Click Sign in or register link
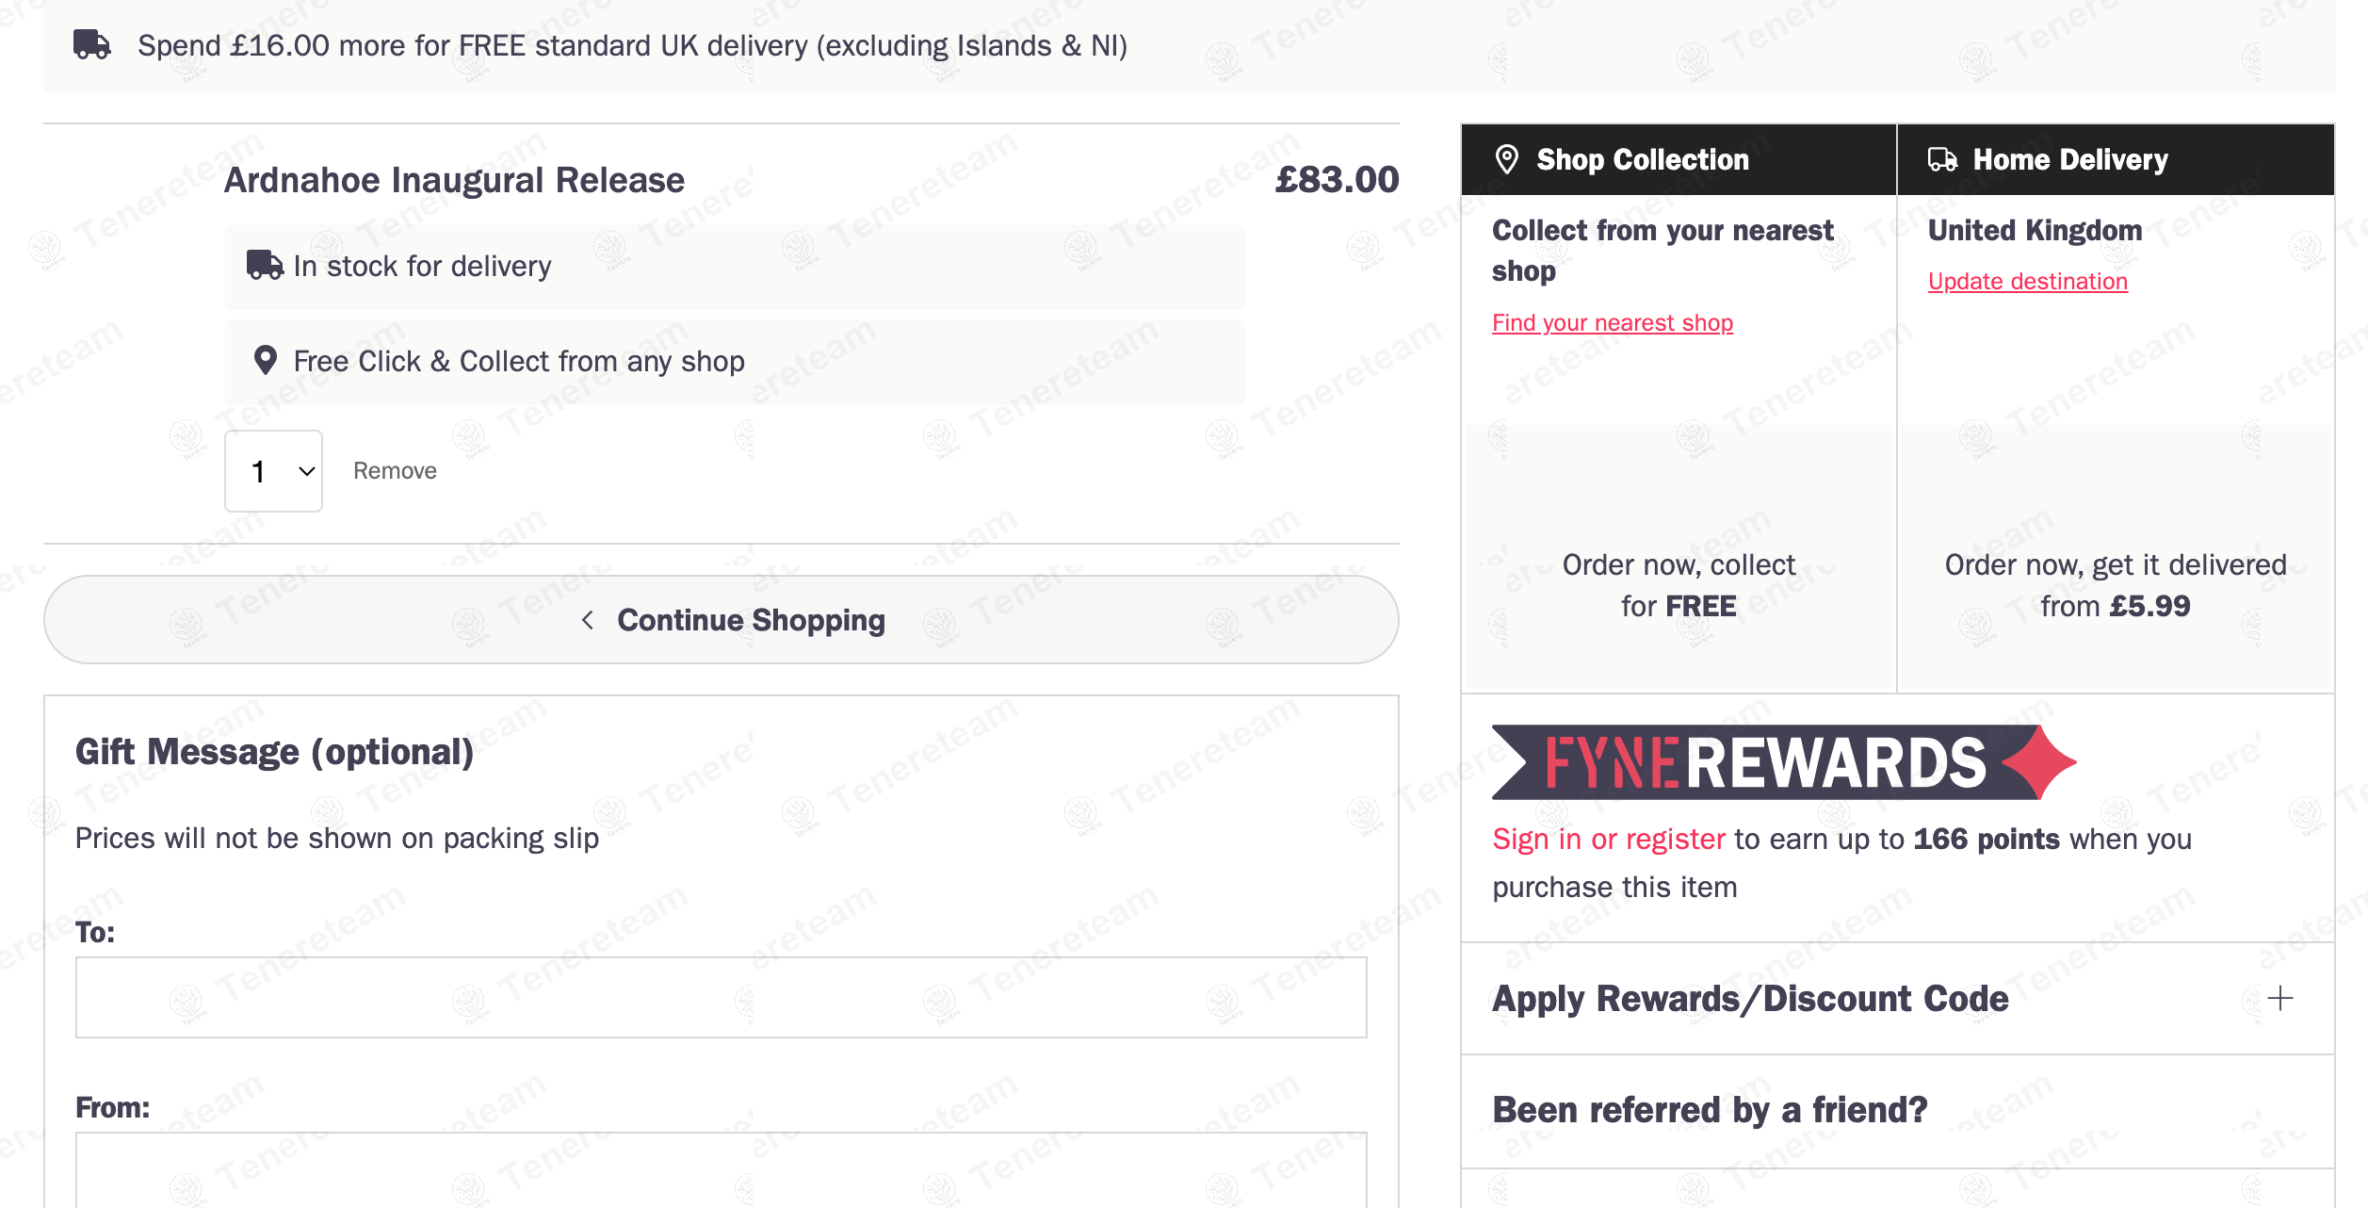Image resolution: width=2368 pixels, height=1208 pixels. [1609, 839]
